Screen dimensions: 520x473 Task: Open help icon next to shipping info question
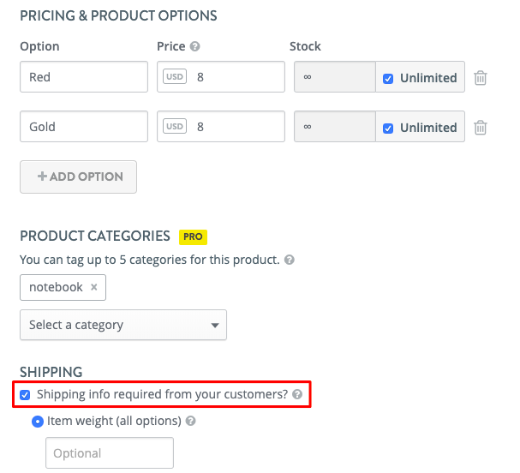point(297,394)
